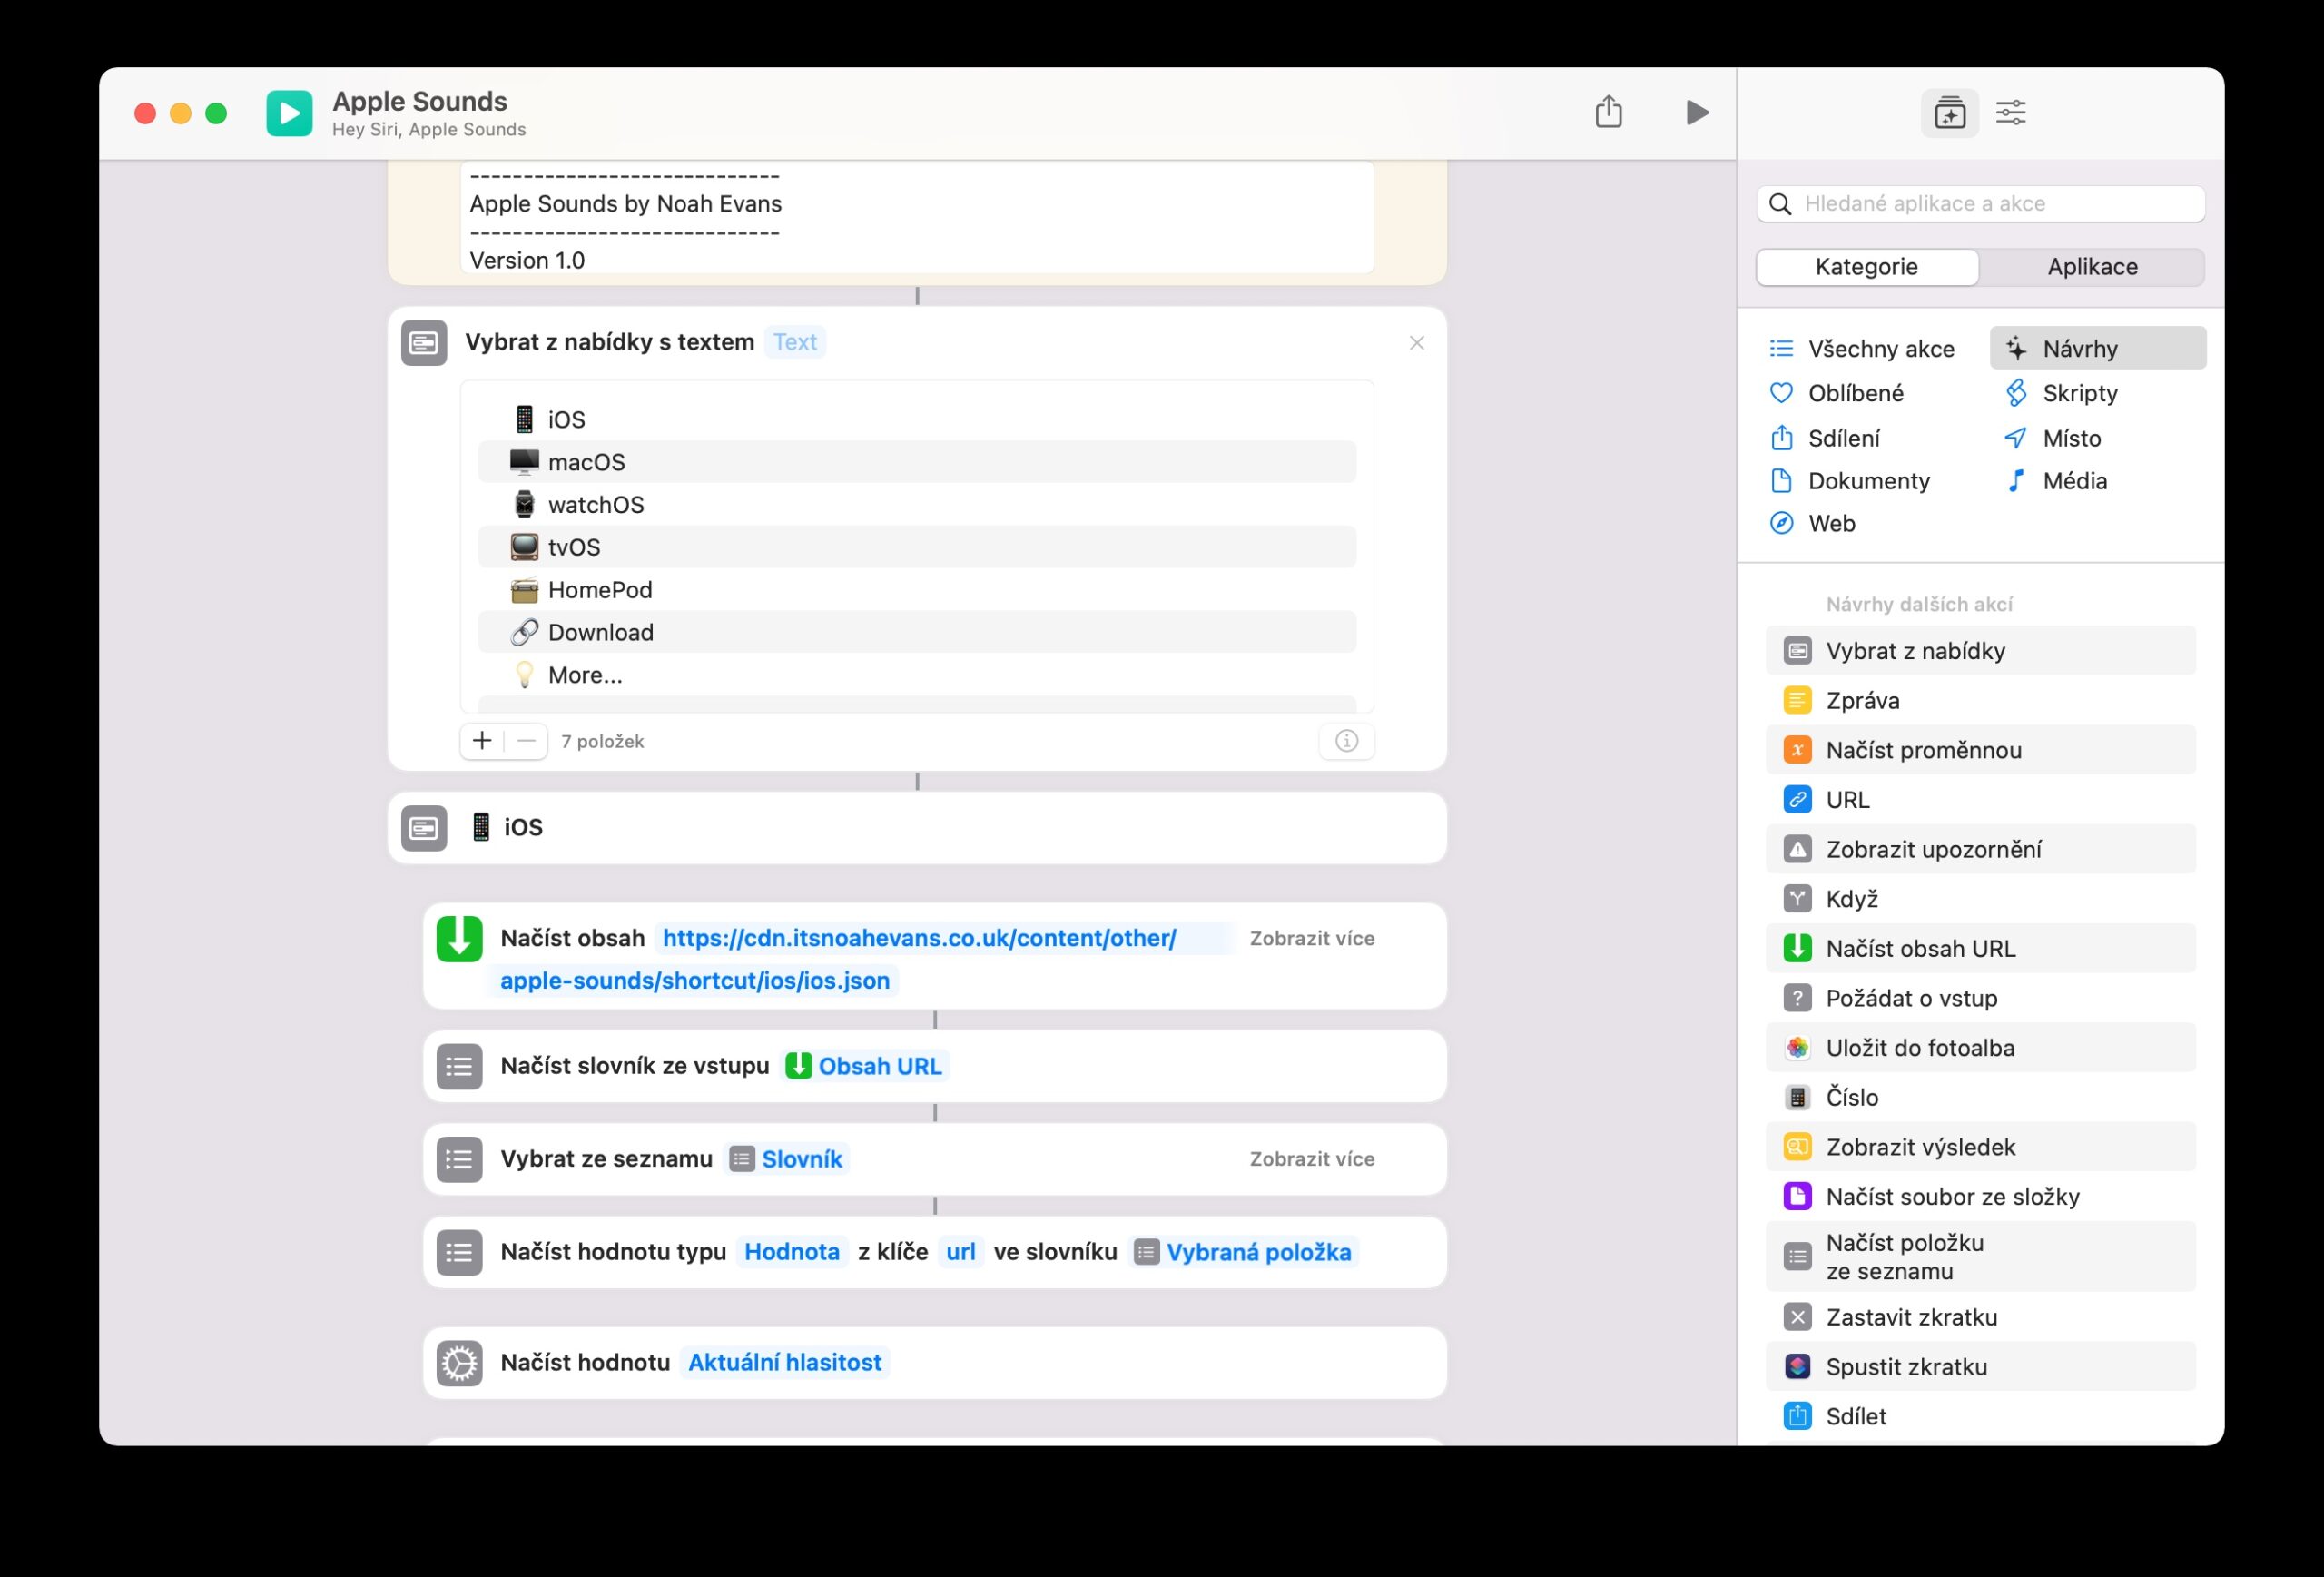Open the Skripty category

click(x=2079, y=393)
